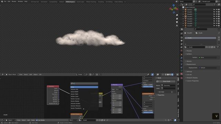Select solid viewport shading icon
This screenshot has width=221, height=124.
tap(168, 74)
